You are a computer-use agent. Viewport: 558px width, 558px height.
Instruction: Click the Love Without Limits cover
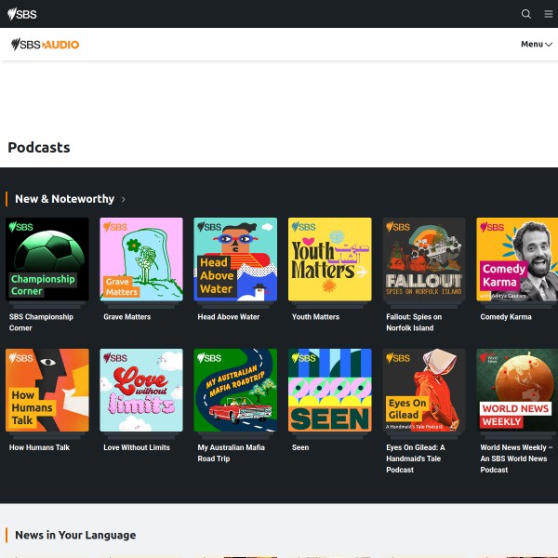tap(141, 391)
